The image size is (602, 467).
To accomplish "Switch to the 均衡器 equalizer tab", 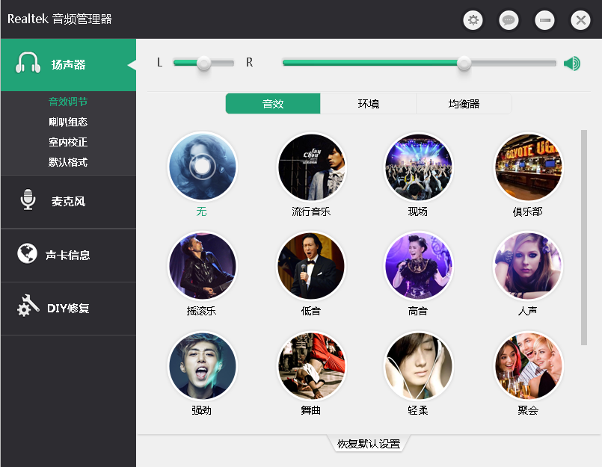I will point(464,104).
